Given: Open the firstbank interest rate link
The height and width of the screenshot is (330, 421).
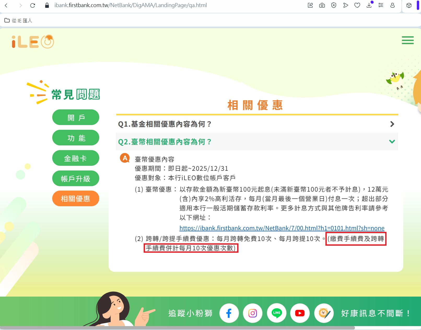Looking at the screenshot, I should [282, 228].
